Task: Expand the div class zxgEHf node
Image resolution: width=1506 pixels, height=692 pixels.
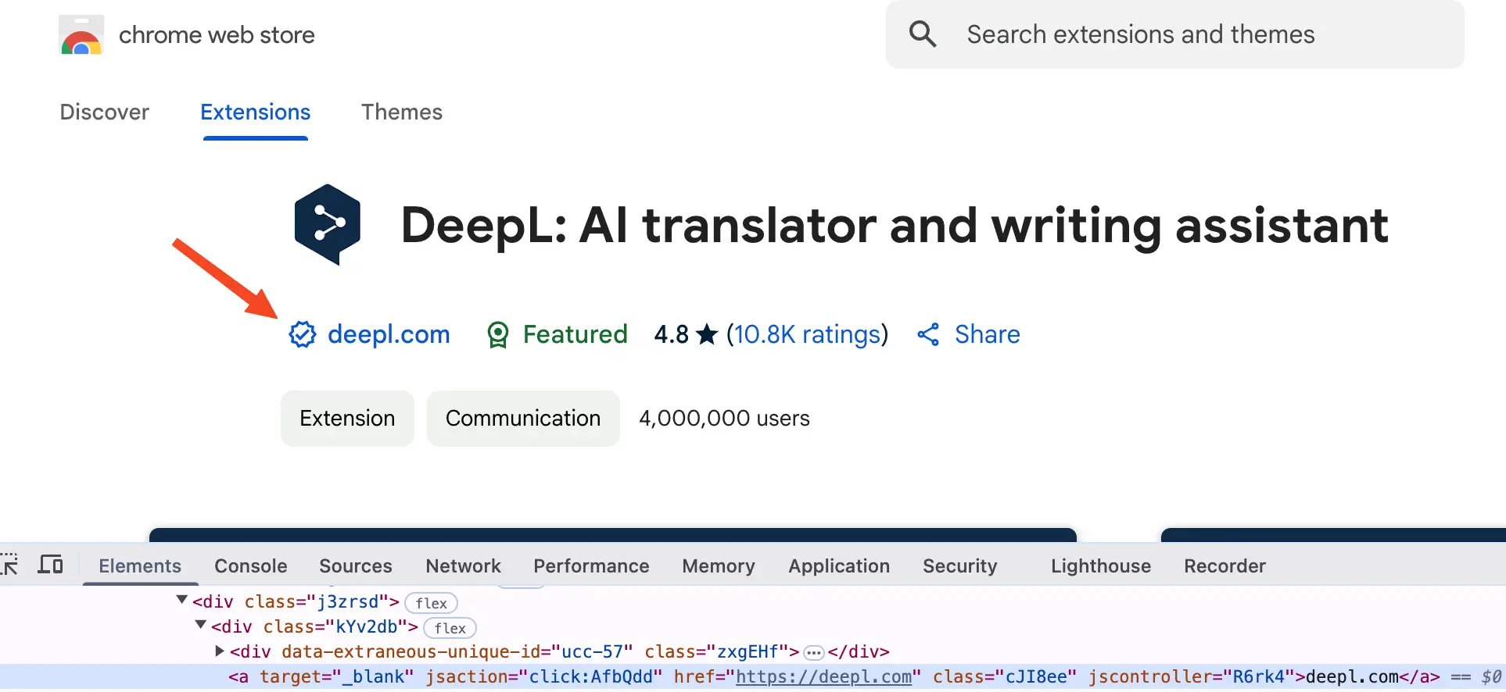Action: (220, 651)
